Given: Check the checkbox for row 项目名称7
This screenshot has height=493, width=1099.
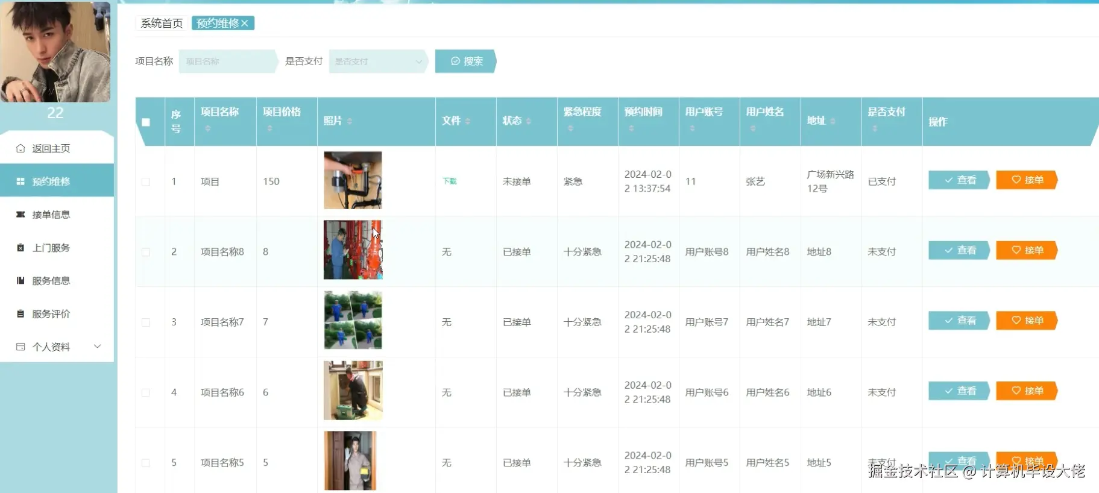Looking at the screenshot, I should pos(146,322).
